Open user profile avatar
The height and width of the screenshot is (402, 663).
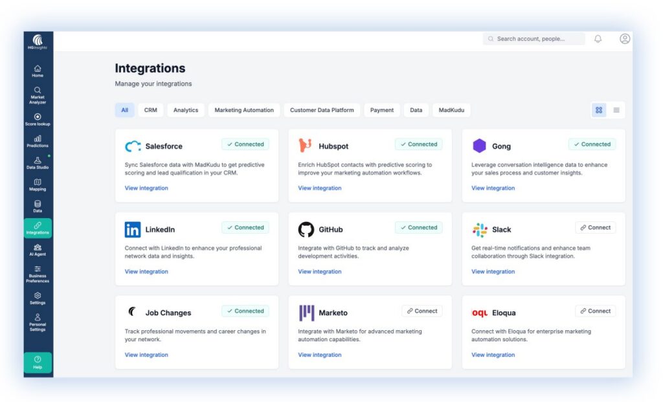(625, 39)
